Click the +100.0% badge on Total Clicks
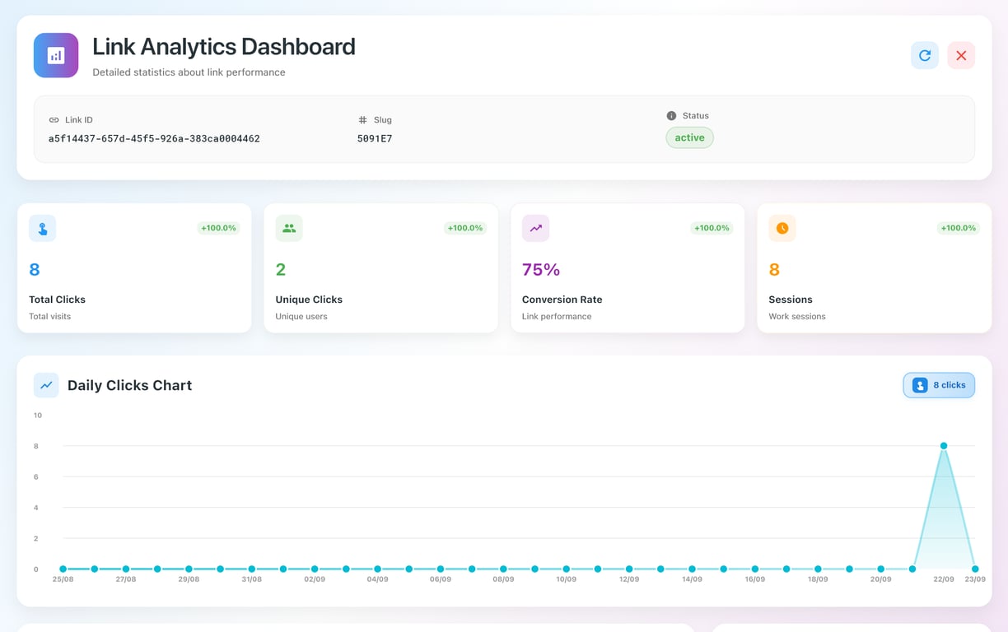Image resolution: width=1008 pixels, height=632 pixels. coord(218,228)
